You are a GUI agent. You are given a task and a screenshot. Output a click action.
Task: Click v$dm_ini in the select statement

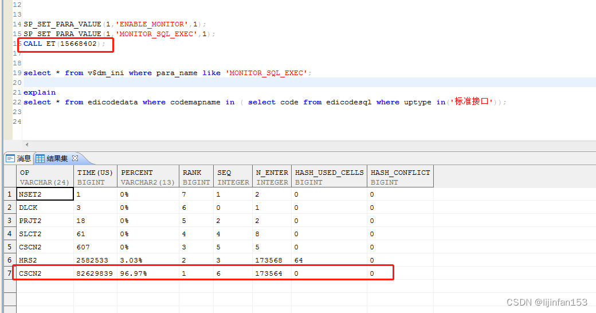click(105, 73)
